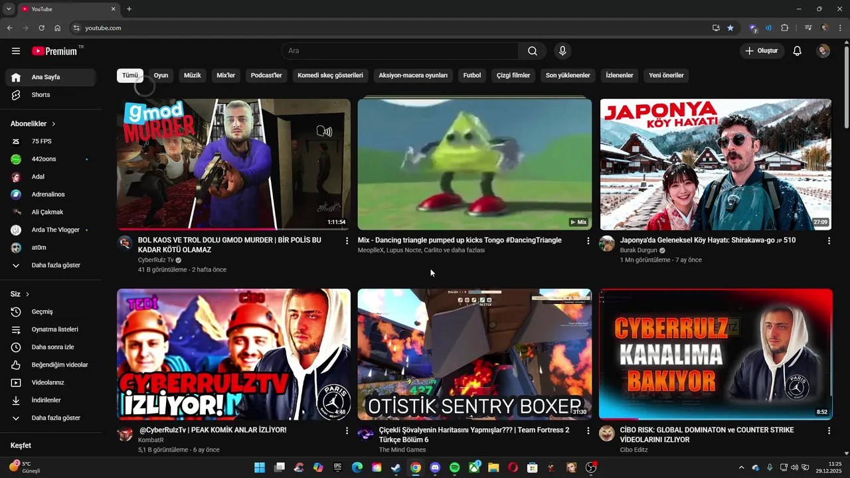
Task: Open CyberRulz Tv channel name link
Action: tap(156, 260)
